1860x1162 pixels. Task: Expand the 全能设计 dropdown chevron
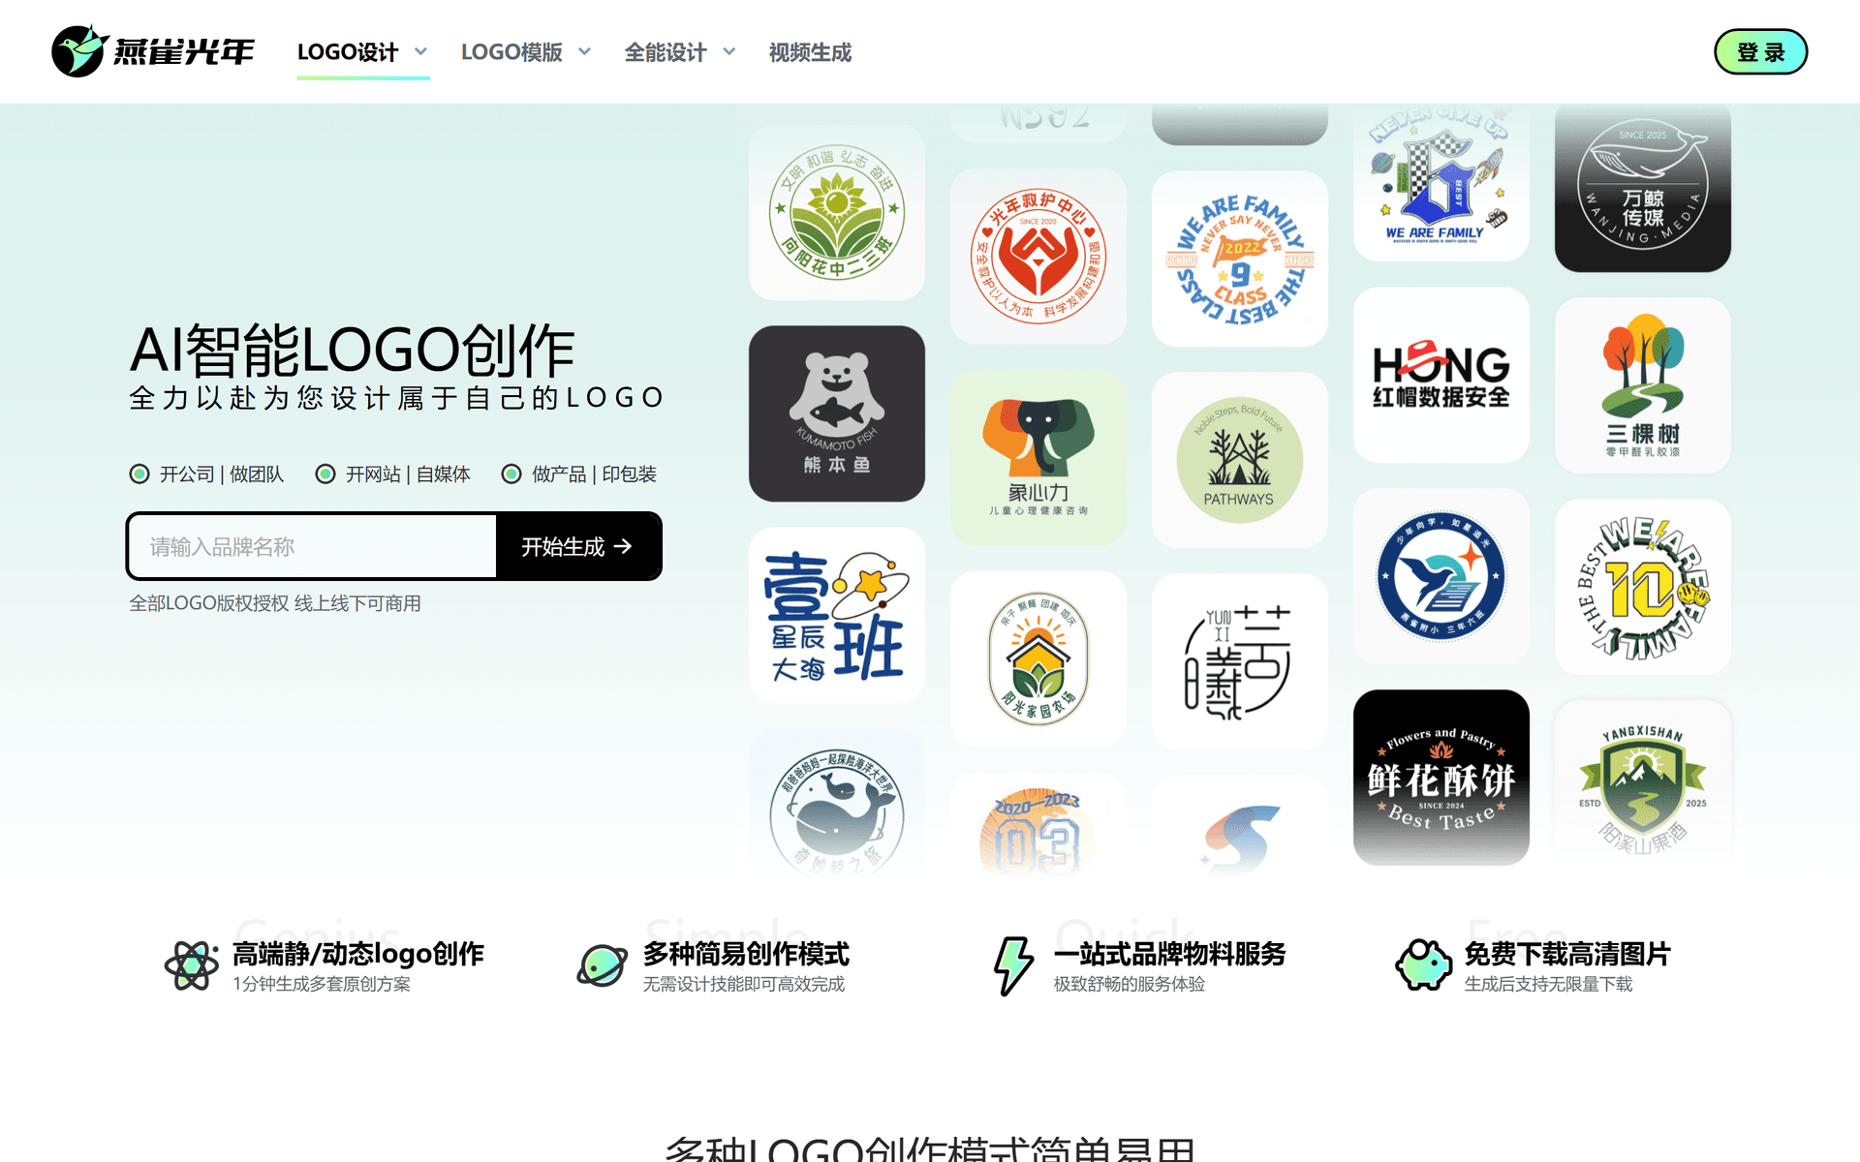pyautogui.click(x=729, y=52)
